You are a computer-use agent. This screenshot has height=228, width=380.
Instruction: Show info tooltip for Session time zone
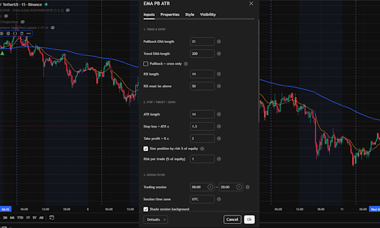coord(219,199)
